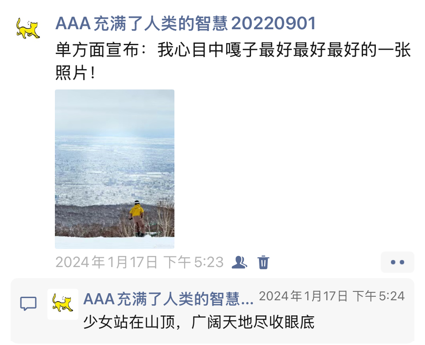The height and width of the screenshot is (345, 425).
Task: Tap the snowy foreground of the photo
Action: point(115,243)
